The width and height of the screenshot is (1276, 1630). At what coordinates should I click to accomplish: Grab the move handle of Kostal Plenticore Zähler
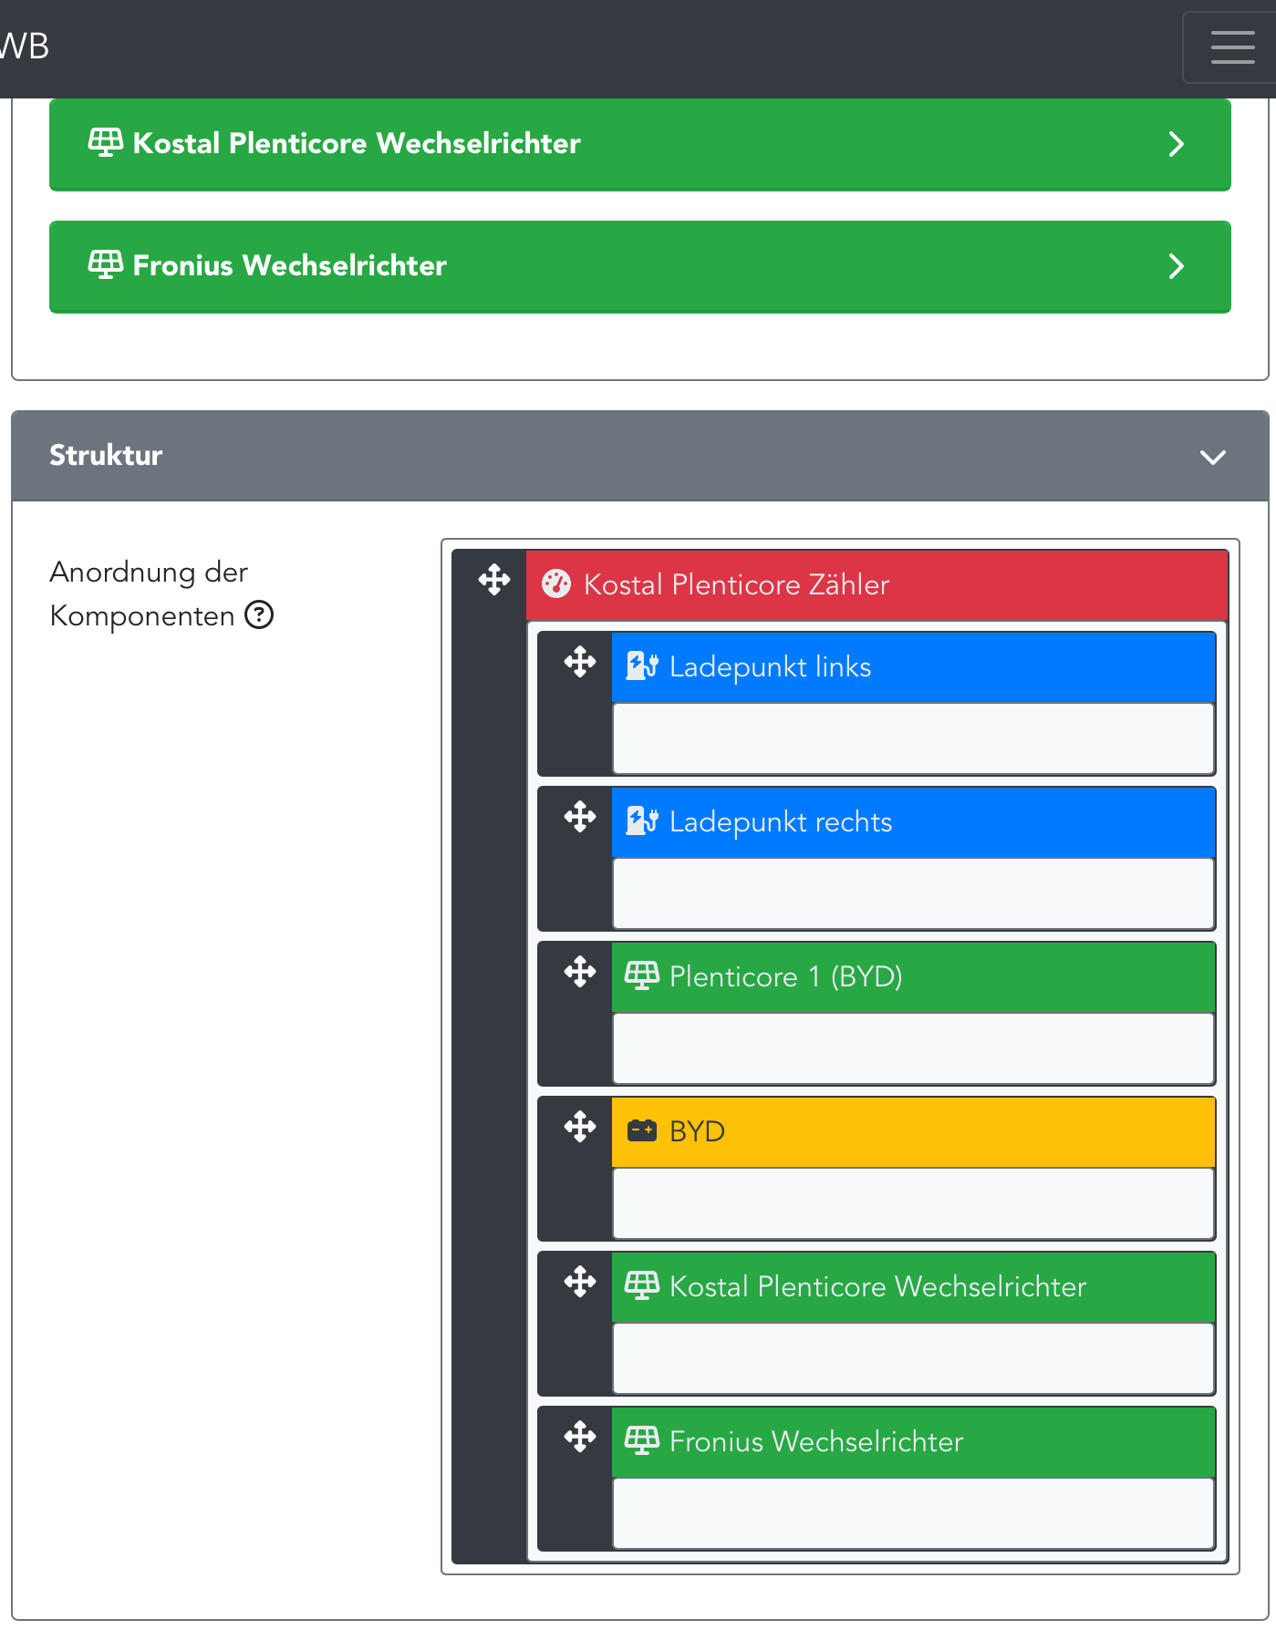(x=494, y=580)
